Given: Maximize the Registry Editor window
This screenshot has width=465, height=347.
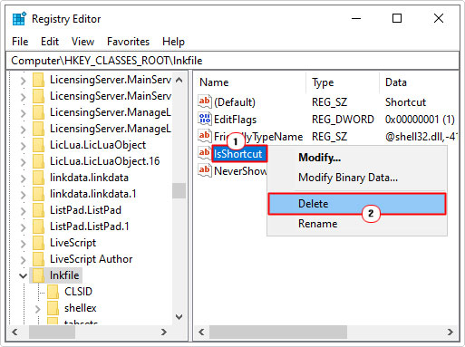Looking at the screenshot, I should tap(397, 18).
